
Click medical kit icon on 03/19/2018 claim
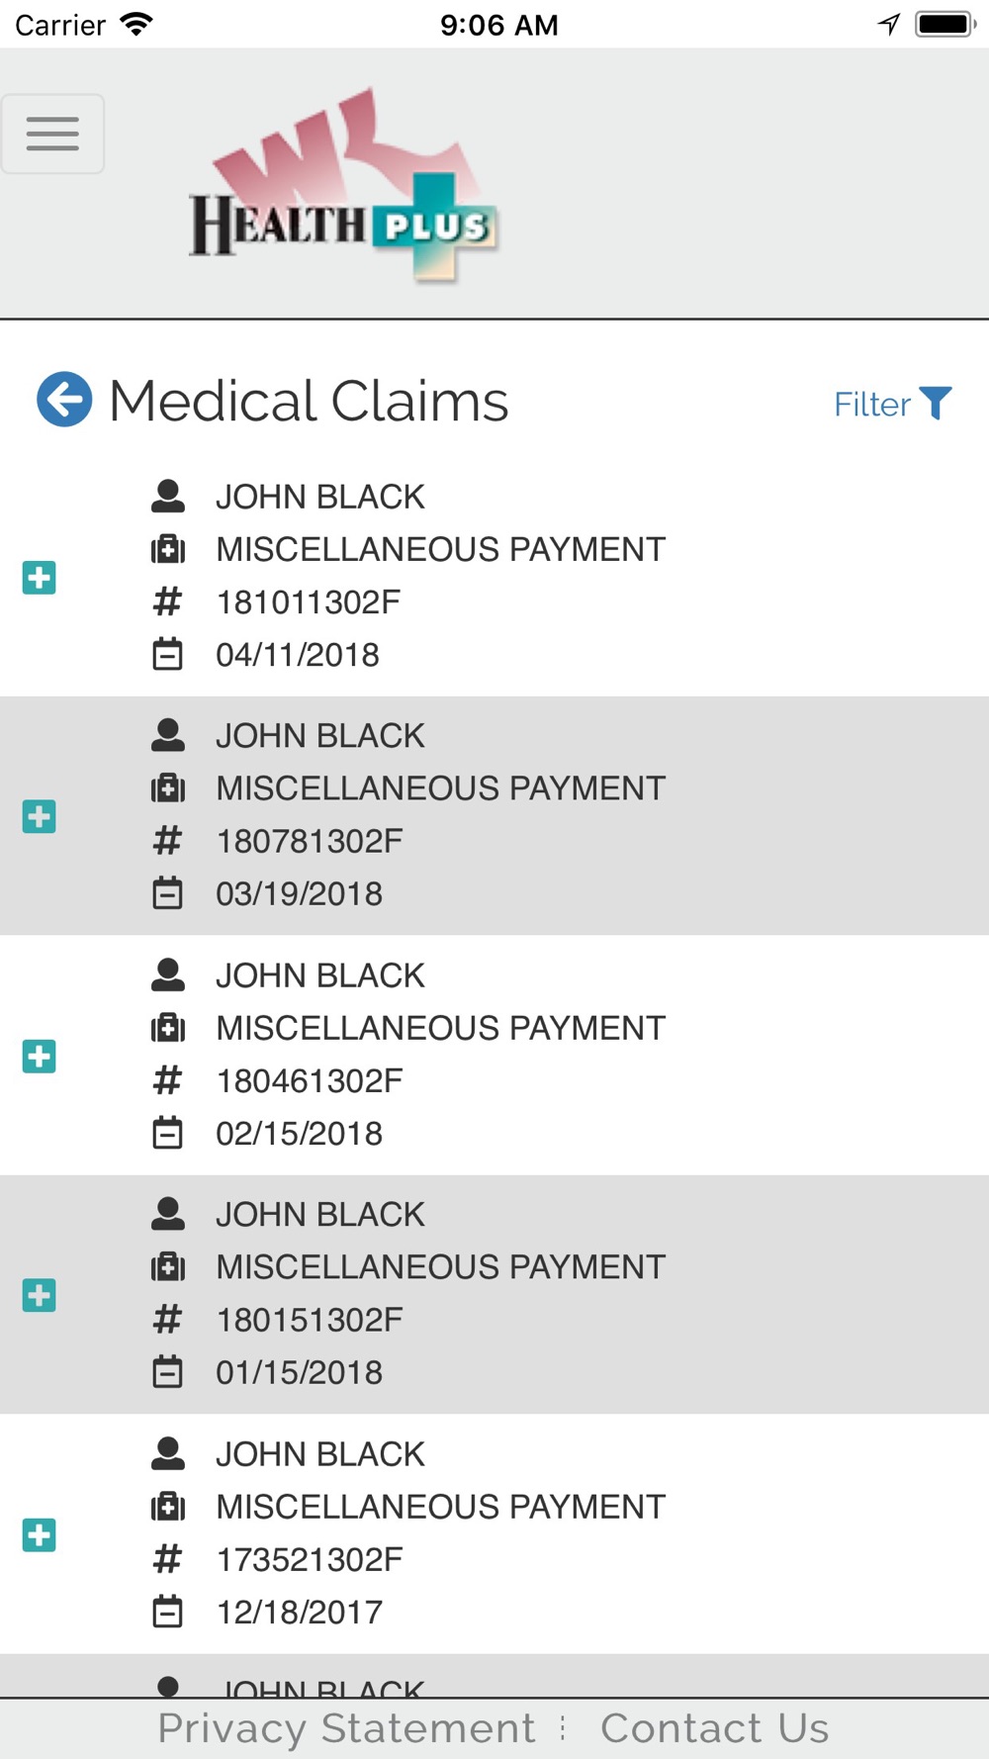pos(168,788)
